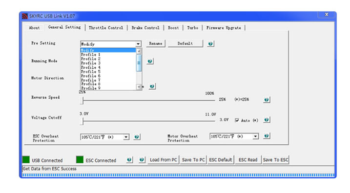This screenshot has height=193, width=350.
Task: Click 'Get Data from ESC Success' status text
Action: tap(50, 169)
